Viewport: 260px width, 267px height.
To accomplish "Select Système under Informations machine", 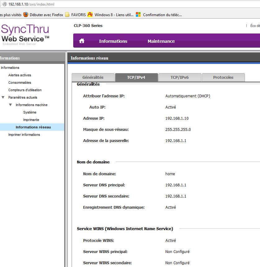I will (30, 112).
